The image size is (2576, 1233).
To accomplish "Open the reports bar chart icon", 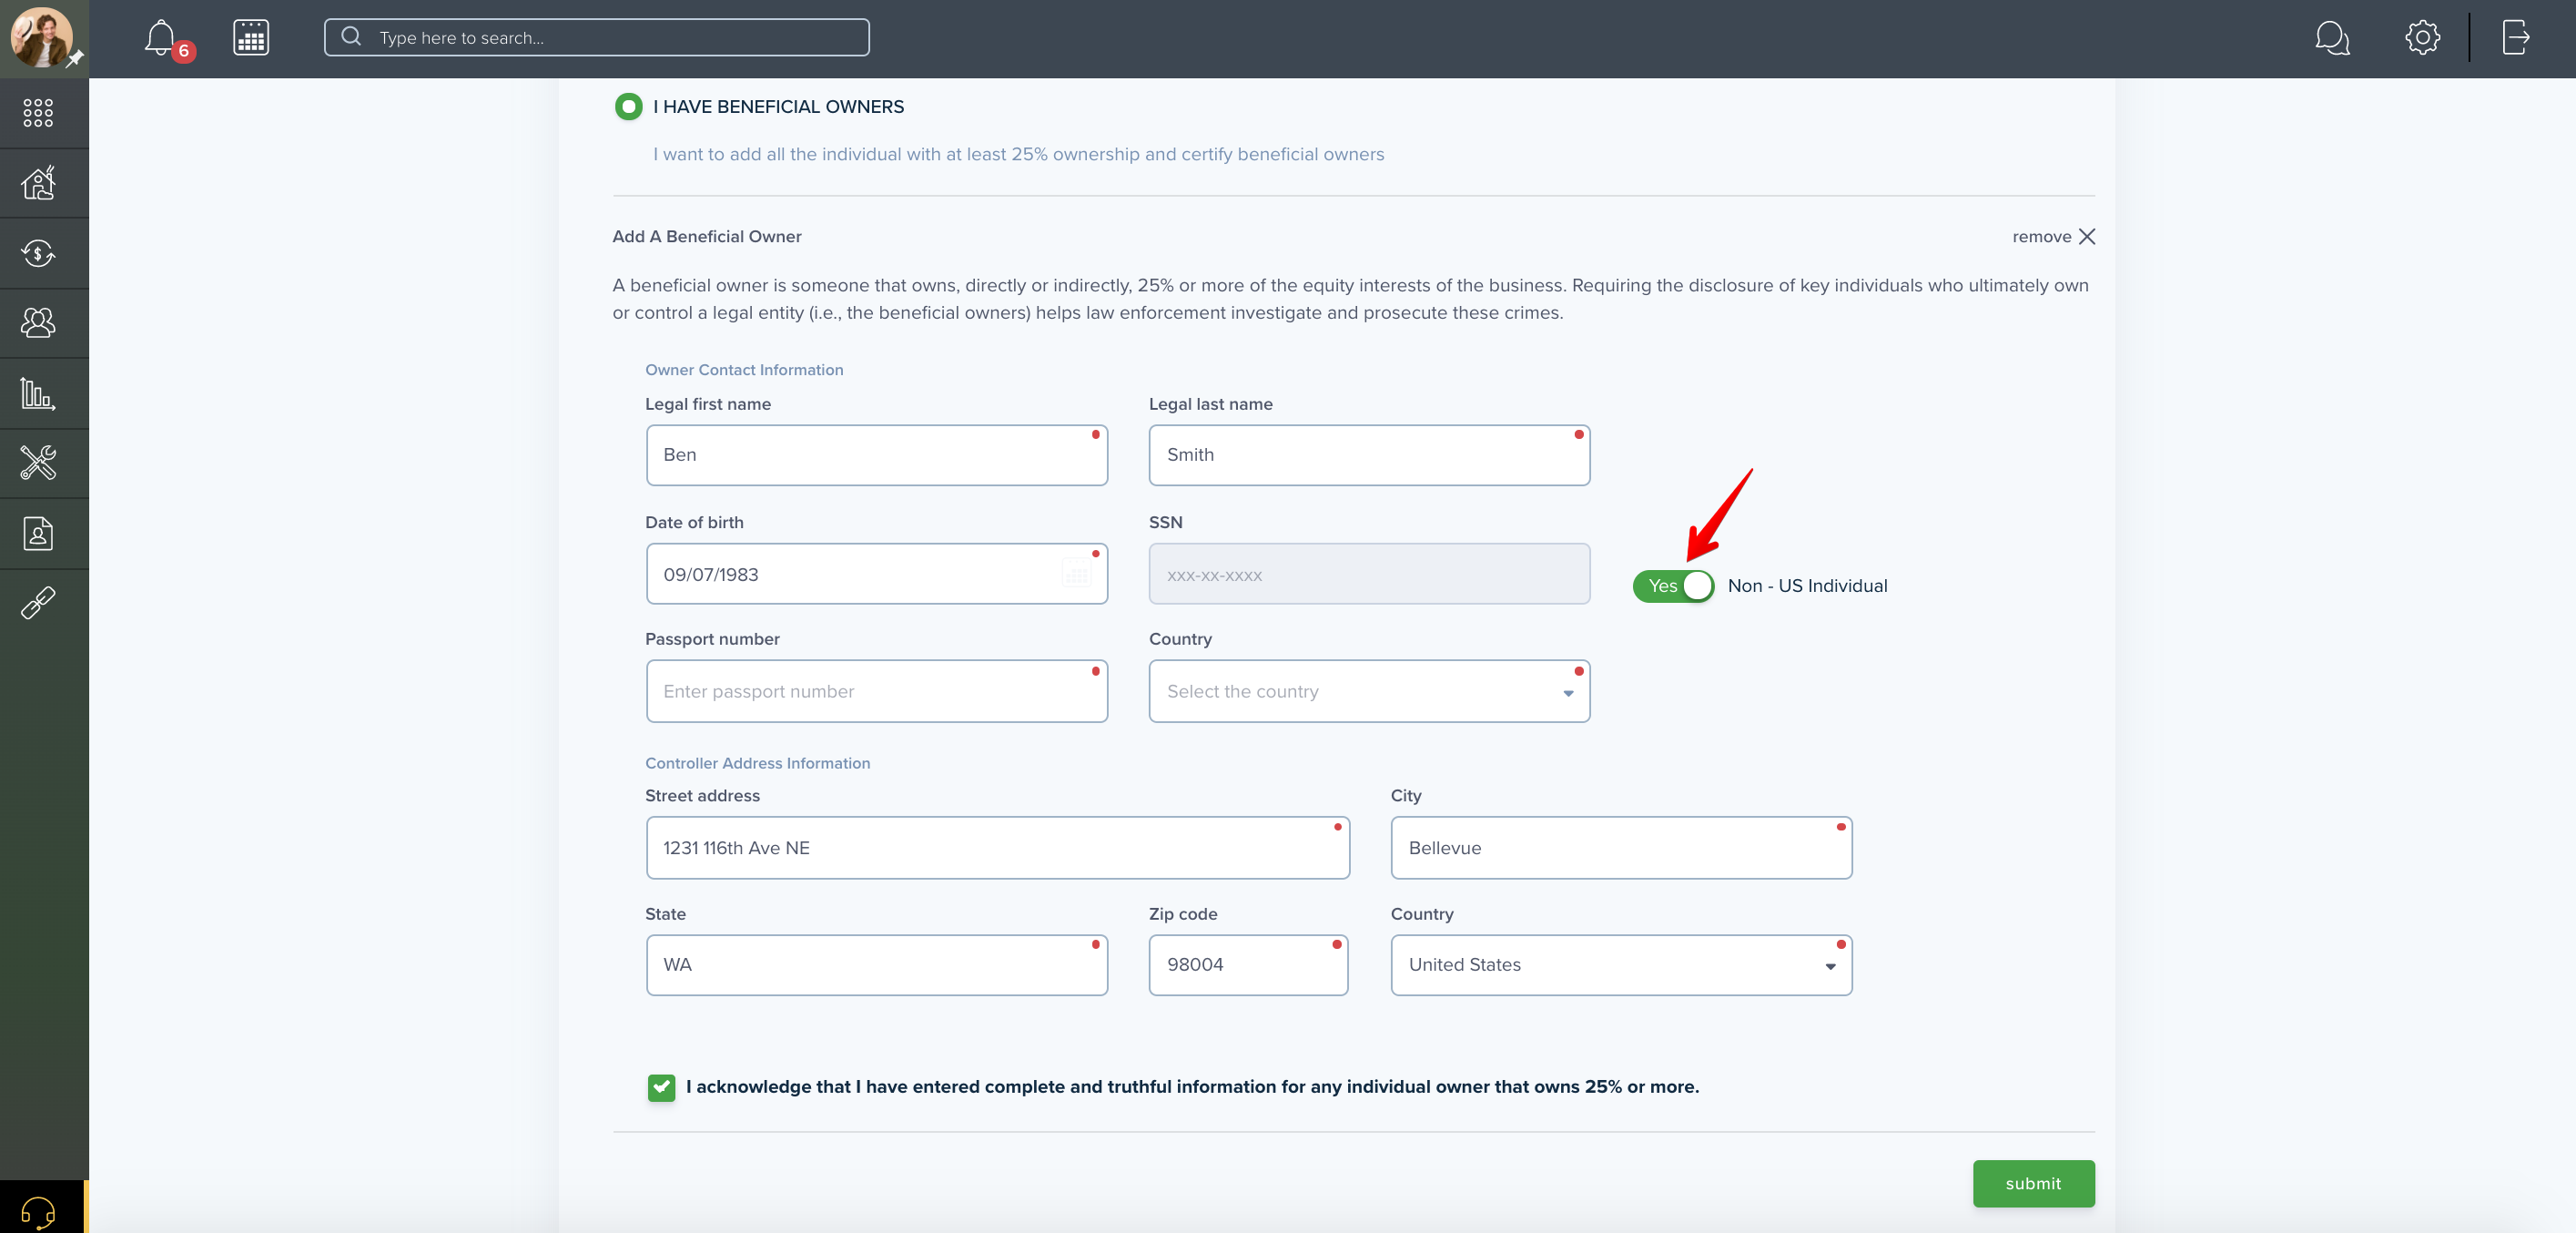I will 38,393.
